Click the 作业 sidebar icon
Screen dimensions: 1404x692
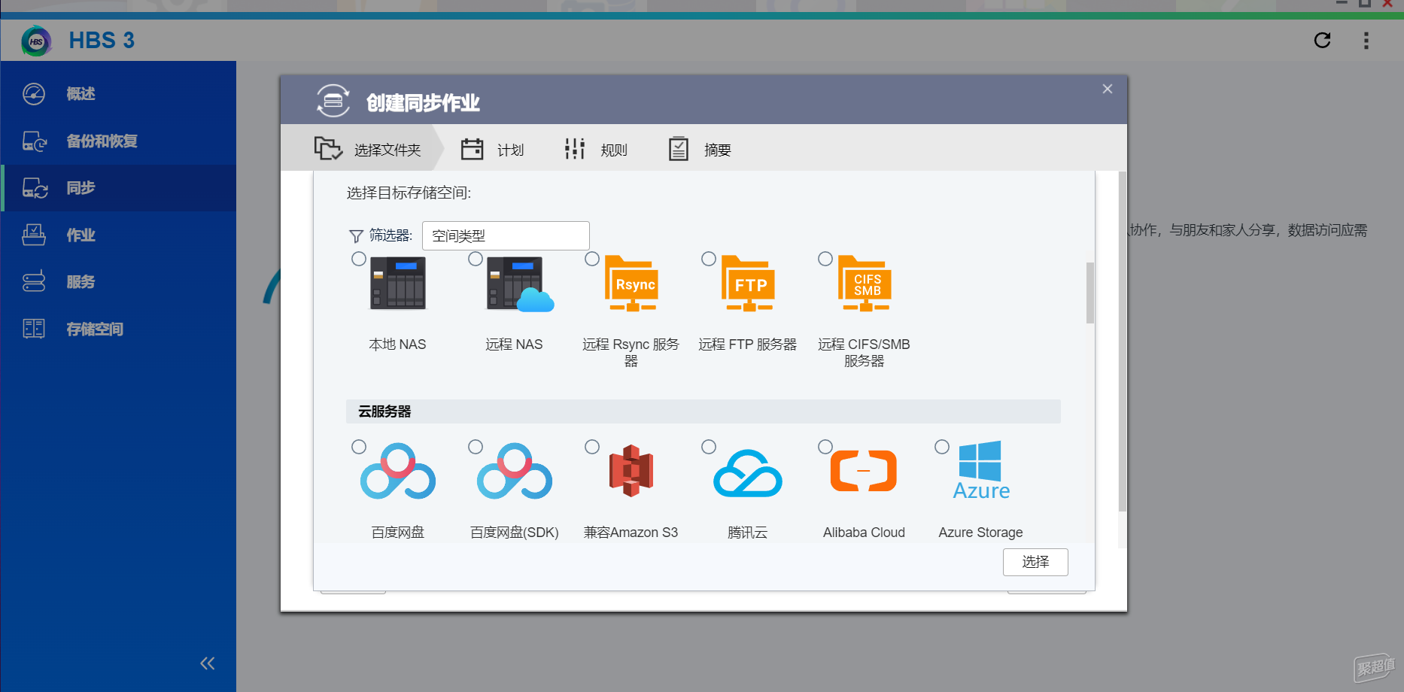(34, 235)
